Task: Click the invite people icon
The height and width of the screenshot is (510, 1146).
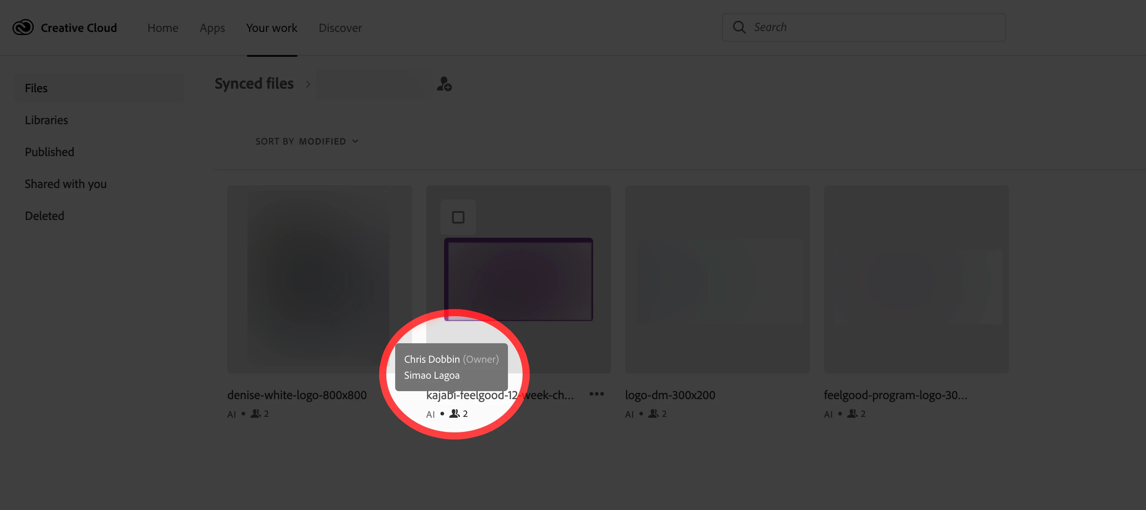Action: click(444, 84)
